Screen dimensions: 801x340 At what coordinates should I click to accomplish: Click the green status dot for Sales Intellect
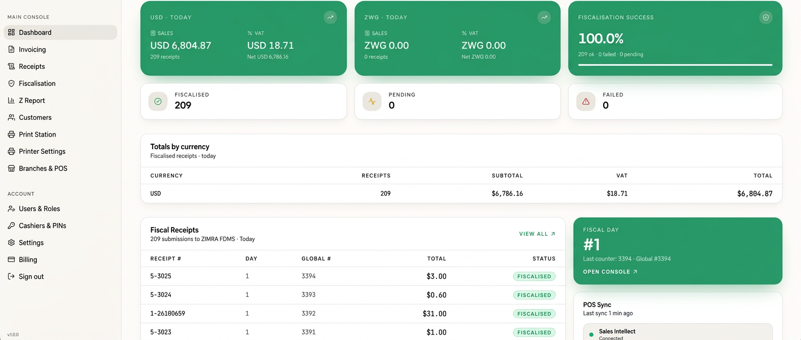(x=591, y=334)
